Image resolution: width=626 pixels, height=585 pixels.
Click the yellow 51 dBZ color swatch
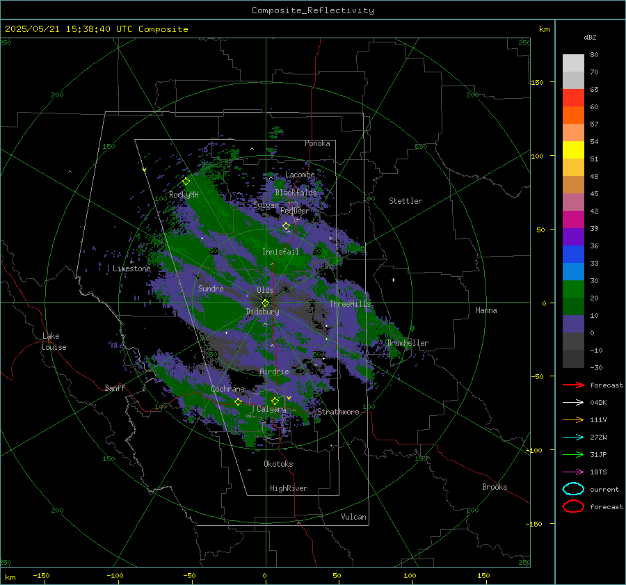pos(573,150)
